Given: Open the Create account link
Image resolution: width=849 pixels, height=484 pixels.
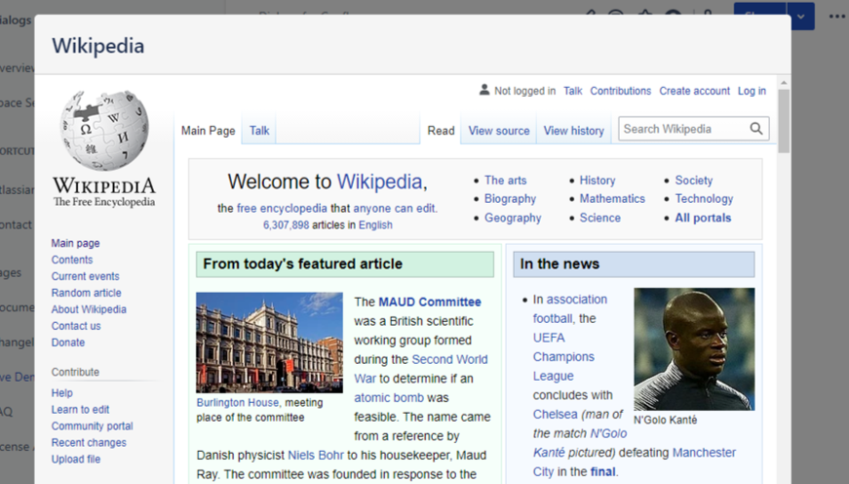Looking at the screenshot, I should (694, 91).
